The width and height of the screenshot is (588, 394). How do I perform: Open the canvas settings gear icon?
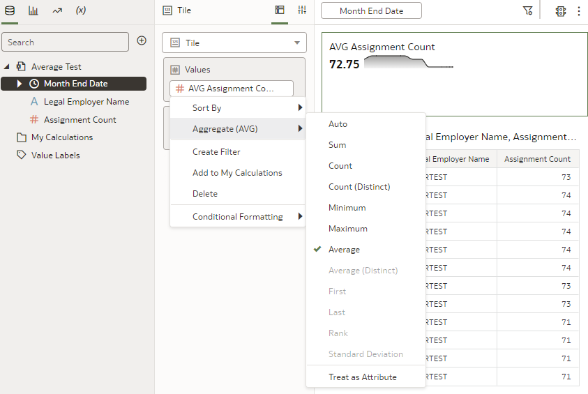[561, 11]
